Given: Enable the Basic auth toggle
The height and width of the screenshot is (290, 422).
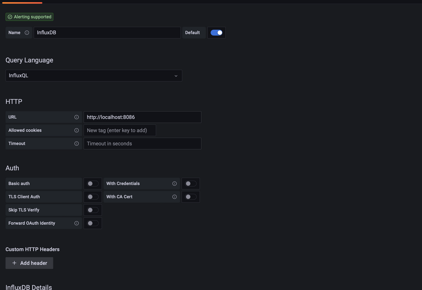Looking at the screenshot, I should point(93,184).
